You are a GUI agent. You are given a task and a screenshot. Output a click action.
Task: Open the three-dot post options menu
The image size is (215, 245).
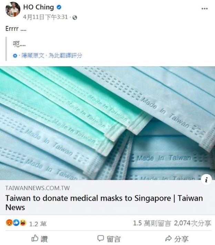204,9
